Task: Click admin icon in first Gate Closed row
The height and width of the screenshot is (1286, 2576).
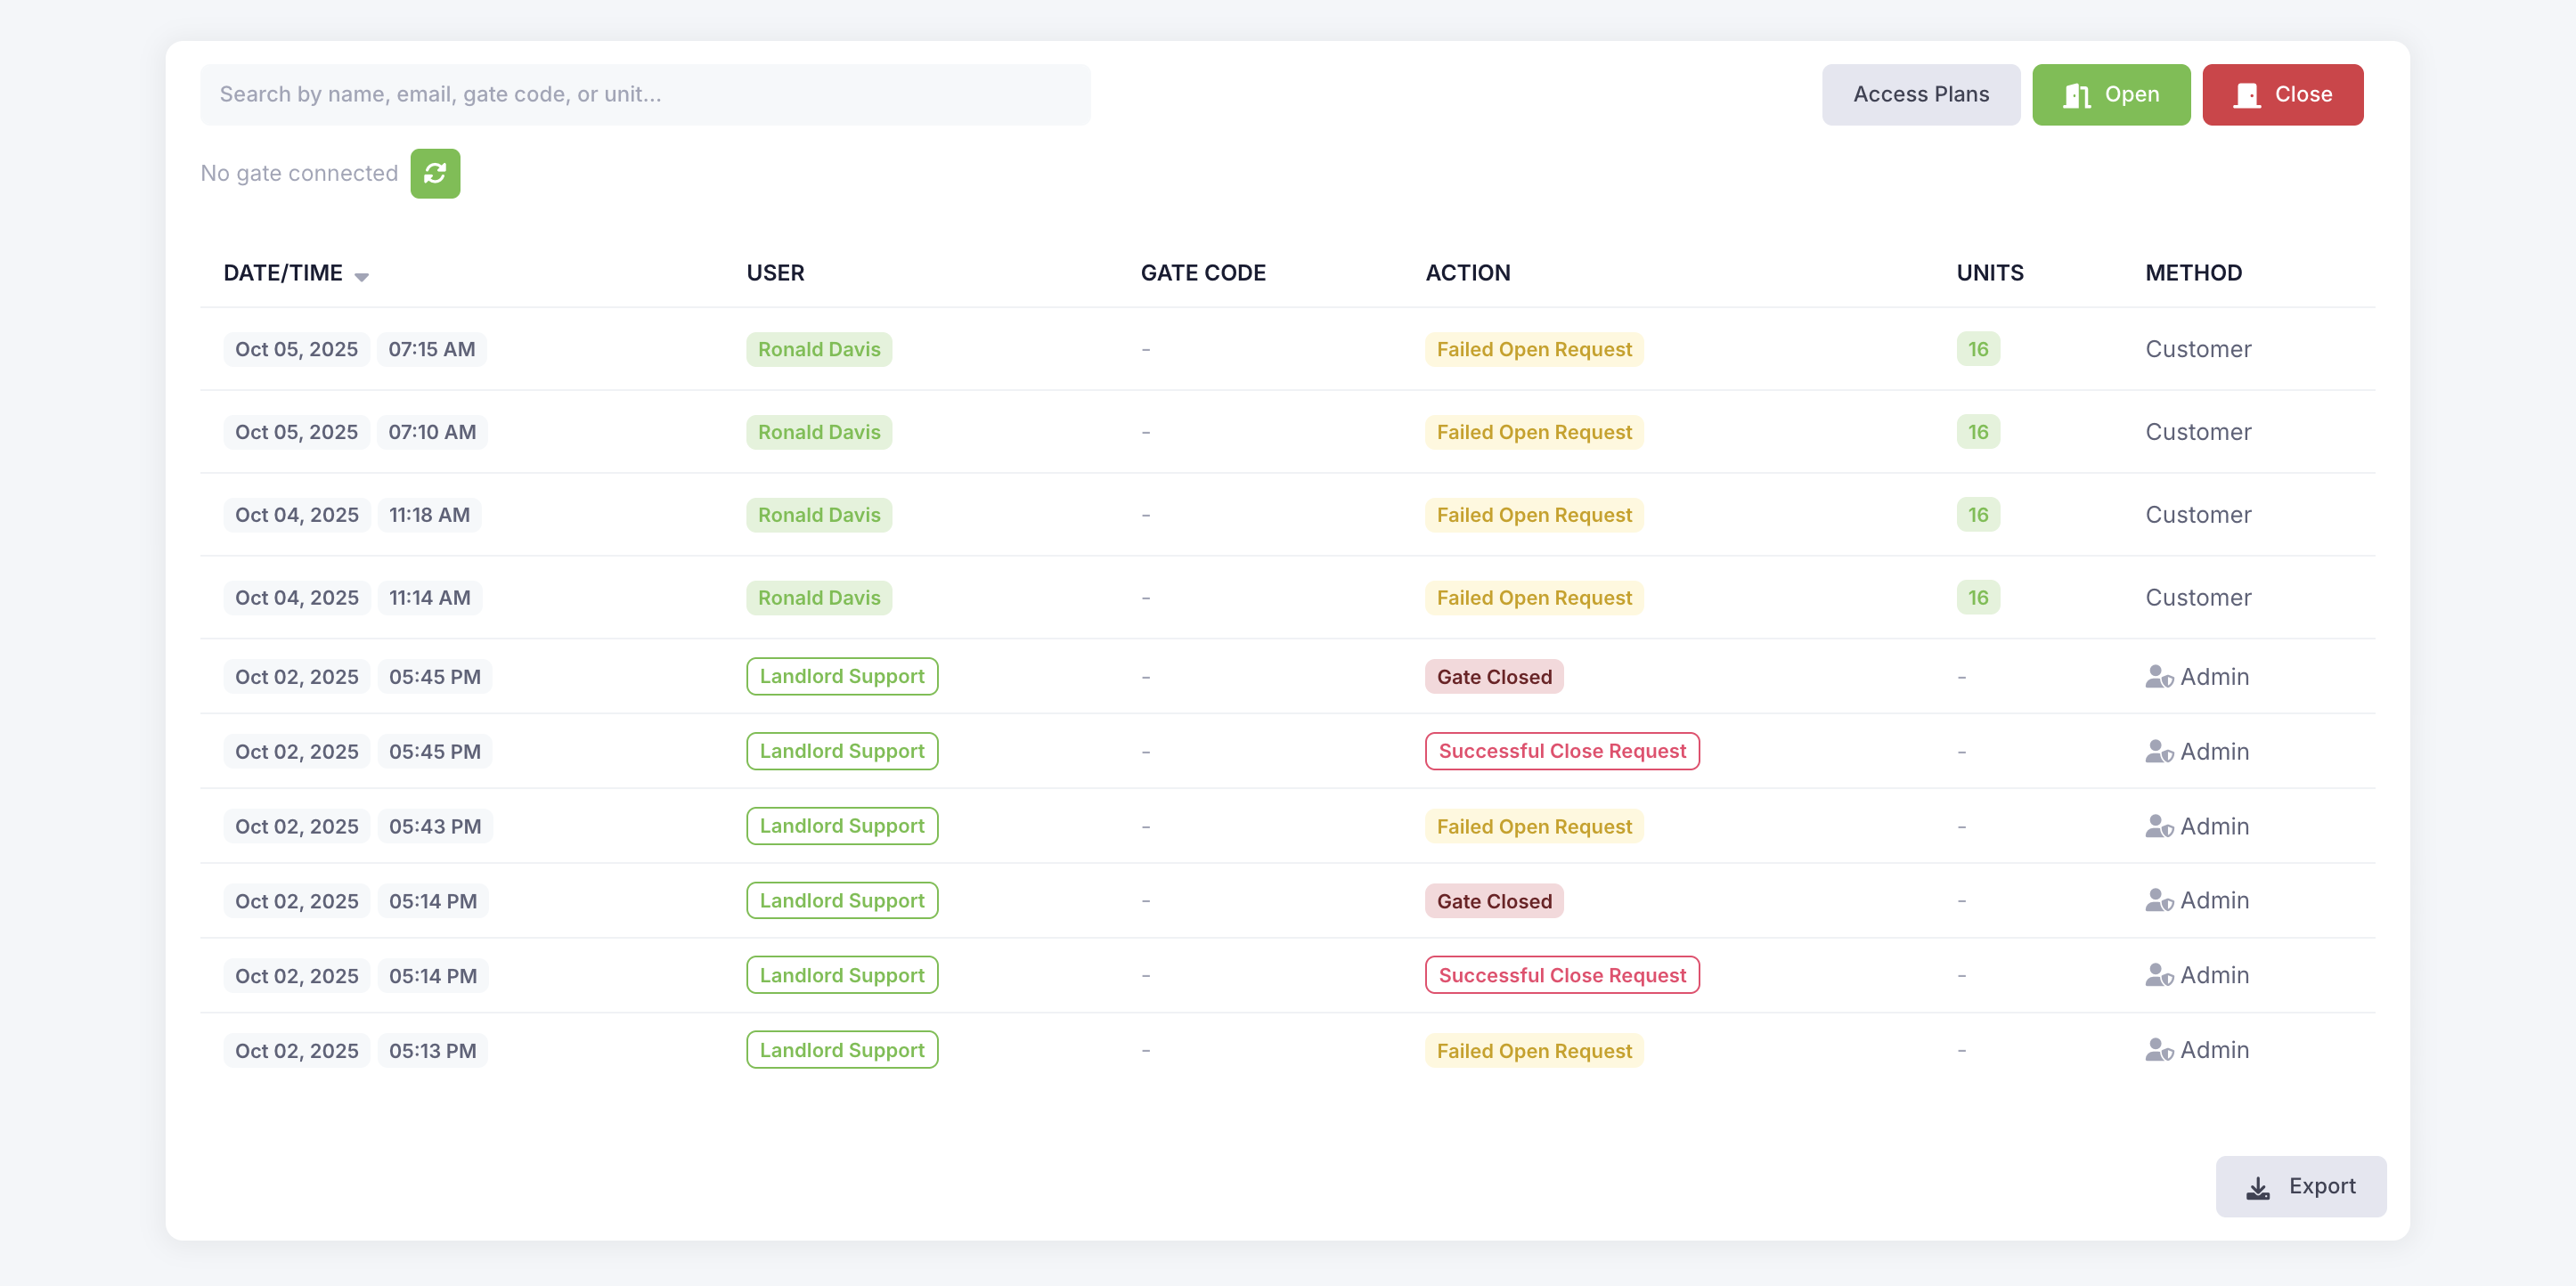Action: 2159,677
